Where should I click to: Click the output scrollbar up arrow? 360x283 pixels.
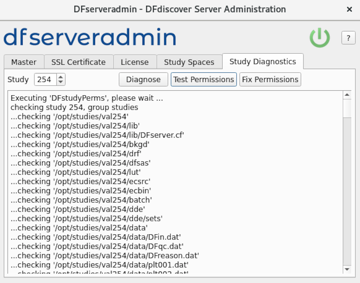tap(347, 95)
